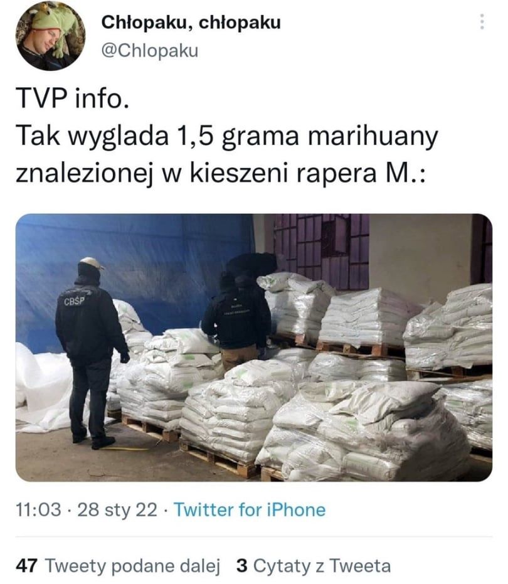This screenshot has width=508, height=584.
Task: Click the line about 1,5 grama marihuany
Action: (x=227, y=136)
